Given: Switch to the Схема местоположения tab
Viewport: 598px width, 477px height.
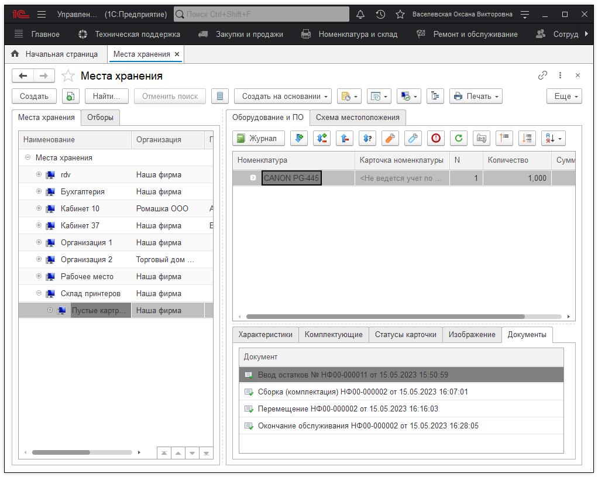Looking at the screenshot, I should tap(358, 117).
